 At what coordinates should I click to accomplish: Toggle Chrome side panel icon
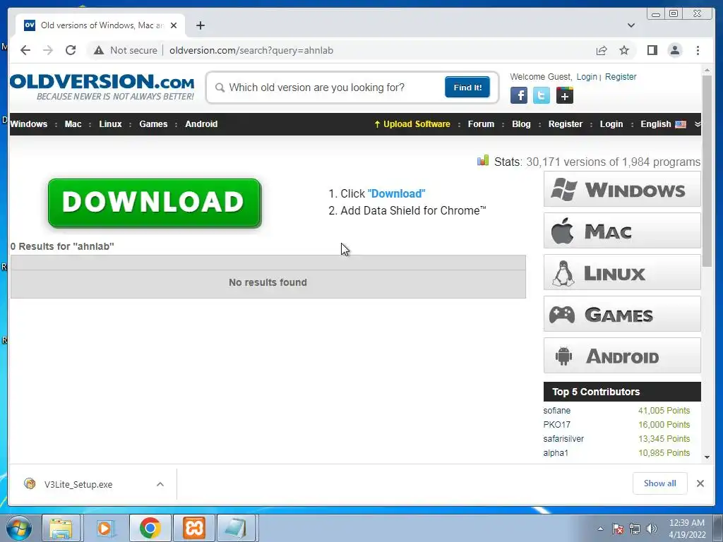(x=652, y=50)
